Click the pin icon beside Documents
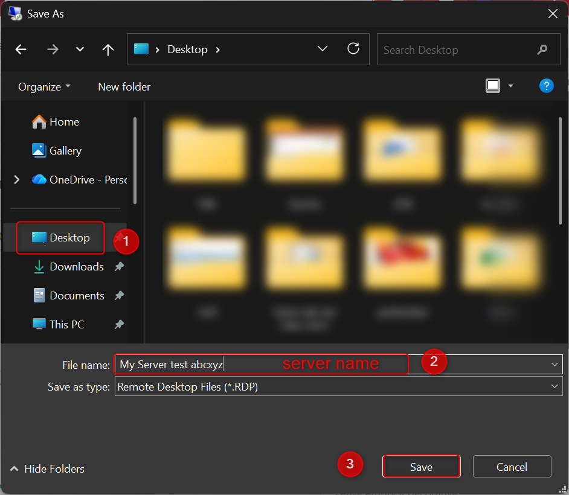 click(119, 296)
